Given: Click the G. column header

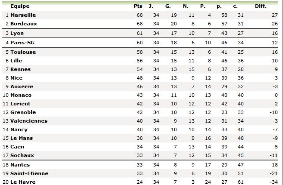Looking at the screenshot, I should point(168,6).
